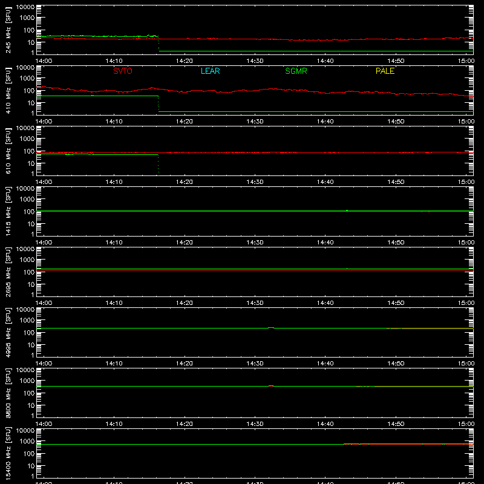Click the cyan LEAR station label
Screen dimensions: 484x484
(210, 71)
